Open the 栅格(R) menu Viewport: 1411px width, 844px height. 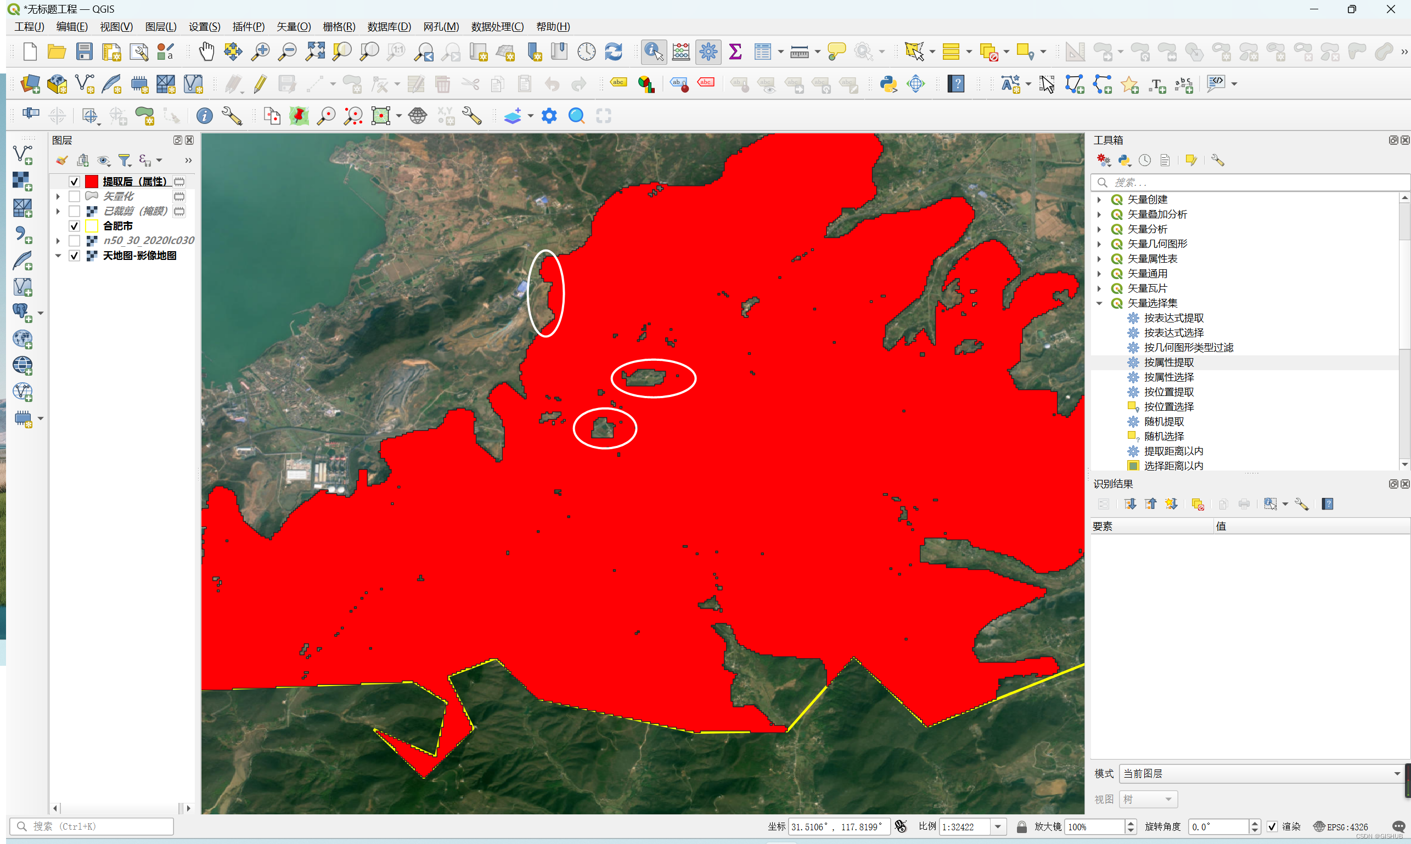pyautogui.click(x=339, y=27)
